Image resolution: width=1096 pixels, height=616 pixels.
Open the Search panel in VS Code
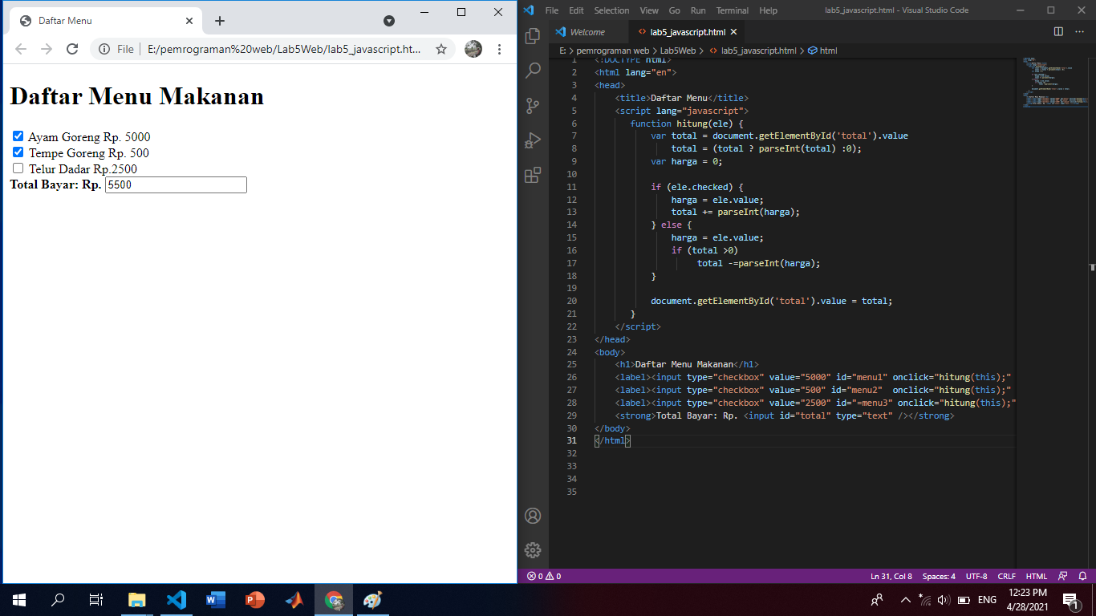[532, 70]
